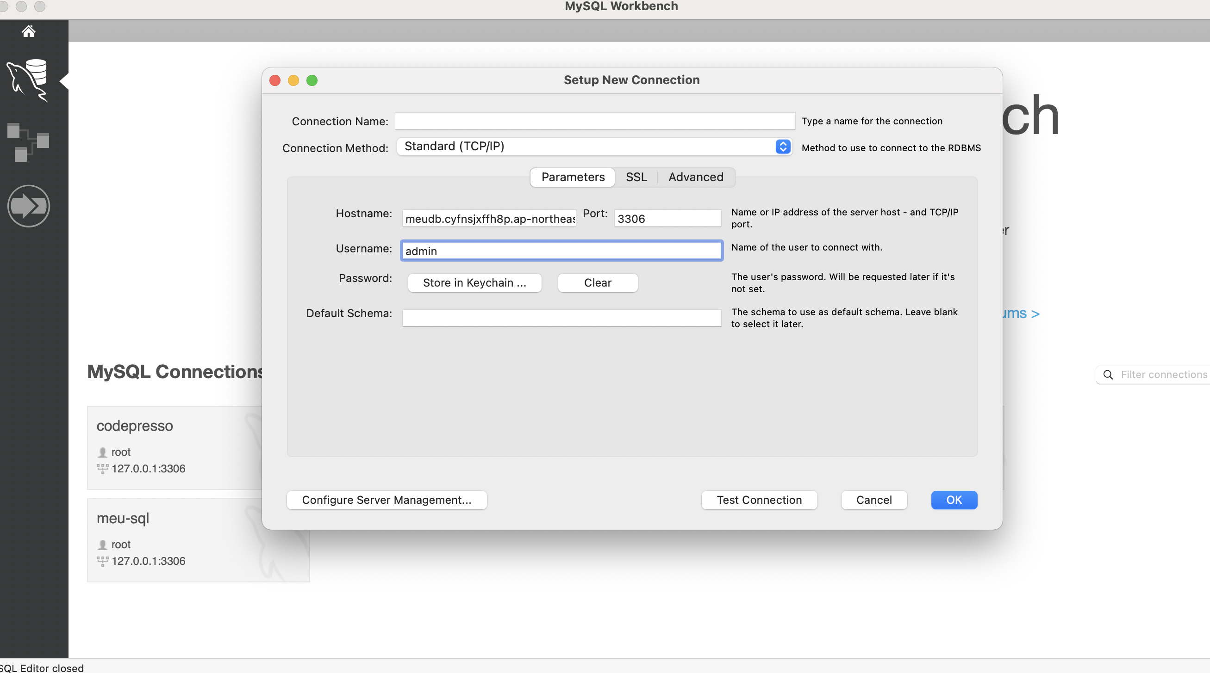The image size is (1210, 673).
Task: Click the meu-sql network address icon
Action: point(102,562)
